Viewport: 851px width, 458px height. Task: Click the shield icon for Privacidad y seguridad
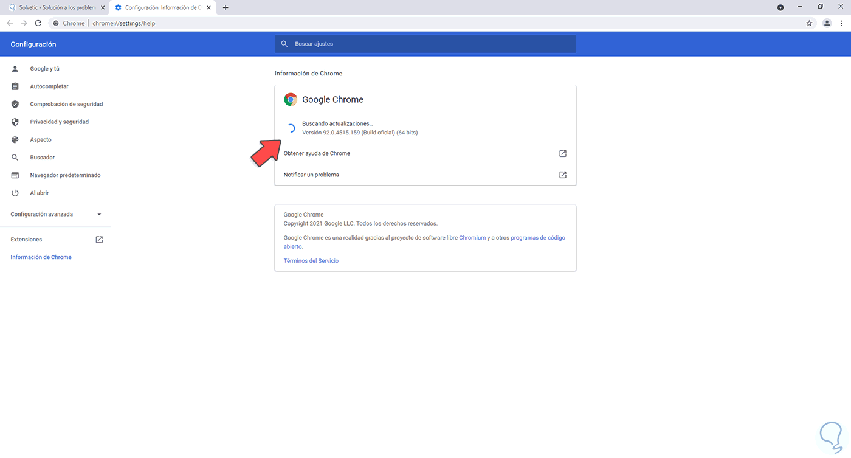[x=15, y=122]
